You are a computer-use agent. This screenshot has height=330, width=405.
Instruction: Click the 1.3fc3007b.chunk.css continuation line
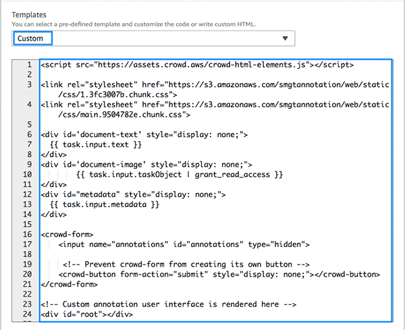(x=117, y=94)
